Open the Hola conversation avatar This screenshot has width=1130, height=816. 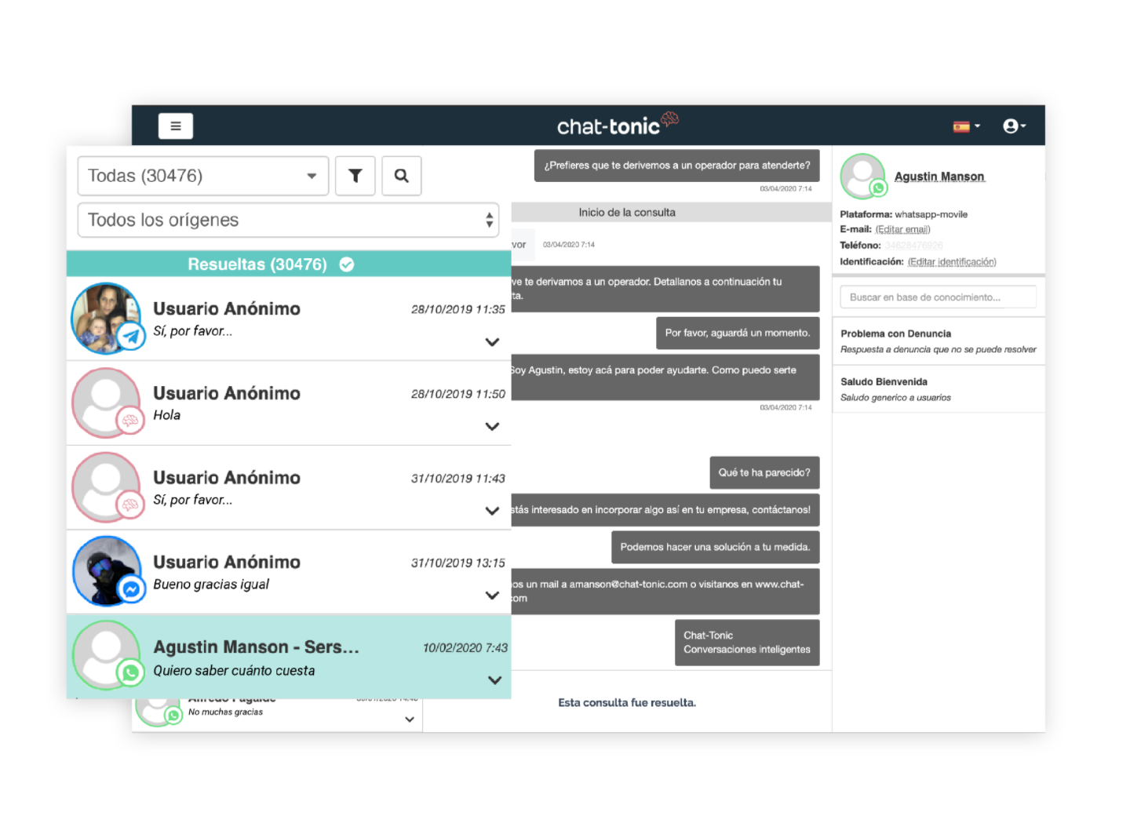[x=106, y=403]
